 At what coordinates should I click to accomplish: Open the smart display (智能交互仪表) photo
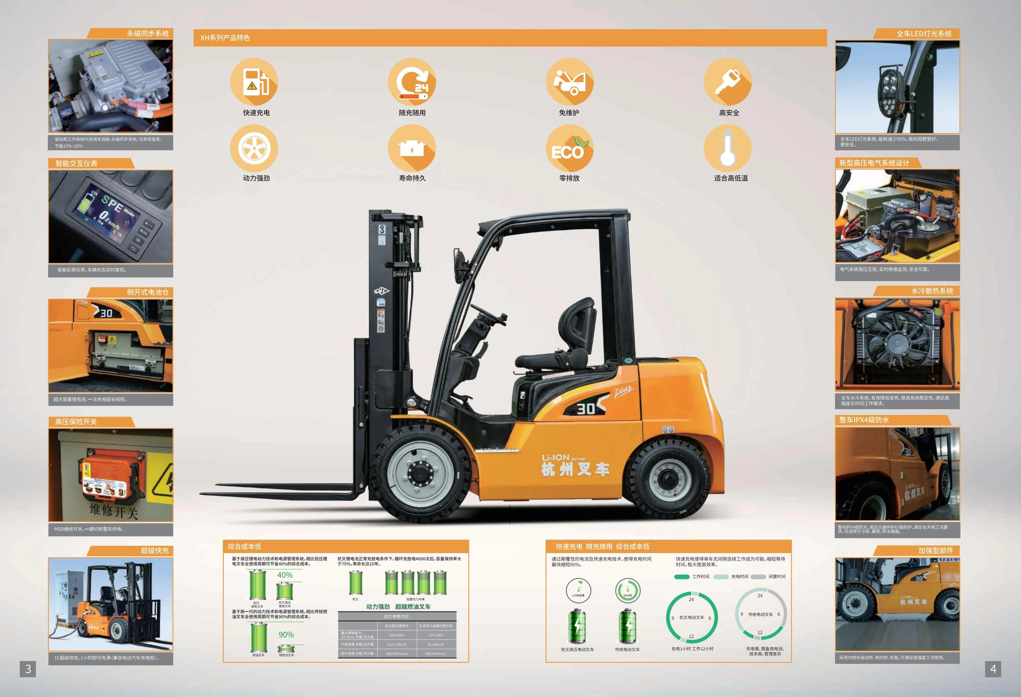tap(110, 217)
